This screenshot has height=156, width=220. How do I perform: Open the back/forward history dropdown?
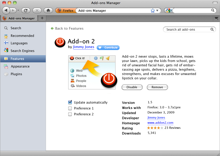pyautogui.click(x=18, y=10)
